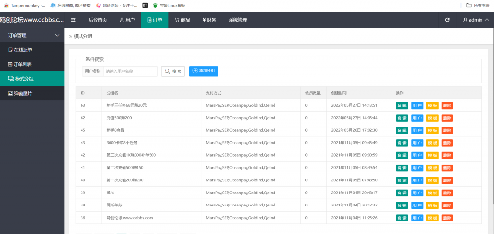Screen dimensions: 494x234
Task: Go to 后台首页 tab
Action: 97,20
